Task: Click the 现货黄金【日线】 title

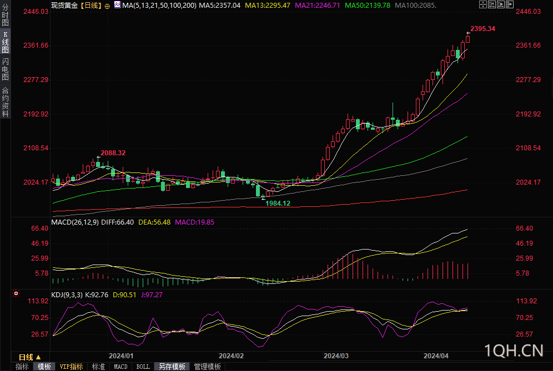Action: coord(77,6)
